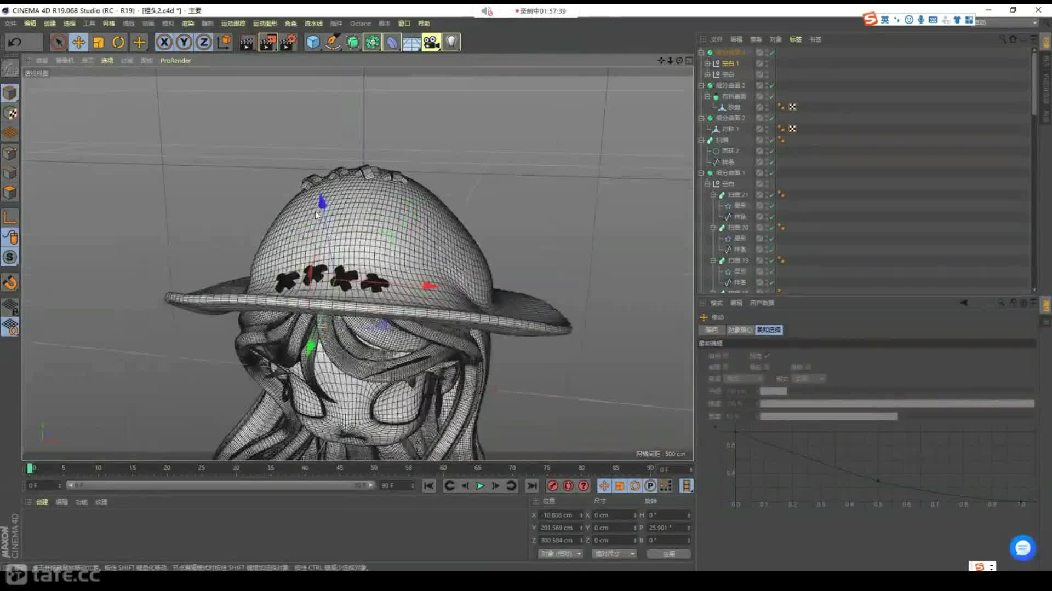The width and height of the screenshot is (1052, 591).
Task: Click the radius slider in soft selection
Action: tap(773, 391)
